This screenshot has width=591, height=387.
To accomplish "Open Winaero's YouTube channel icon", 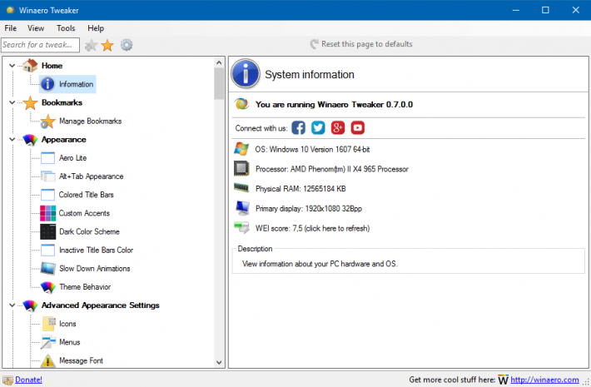I will pyautogui.click(x=358, y=127).
